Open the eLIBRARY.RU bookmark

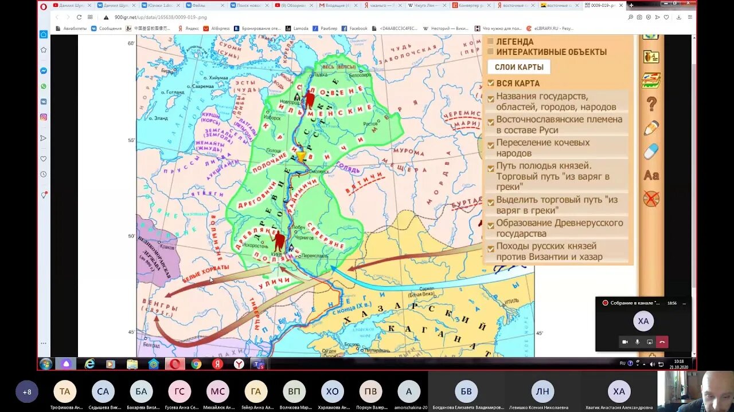pyautogui.click(x=549, y=28)
